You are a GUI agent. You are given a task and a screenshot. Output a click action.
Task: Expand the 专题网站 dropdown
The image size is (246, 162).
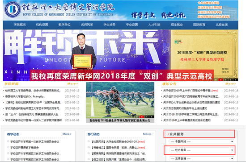202,141
